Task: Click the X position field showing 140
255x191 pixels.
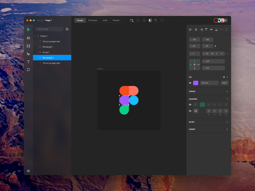Action: (194, 39)
